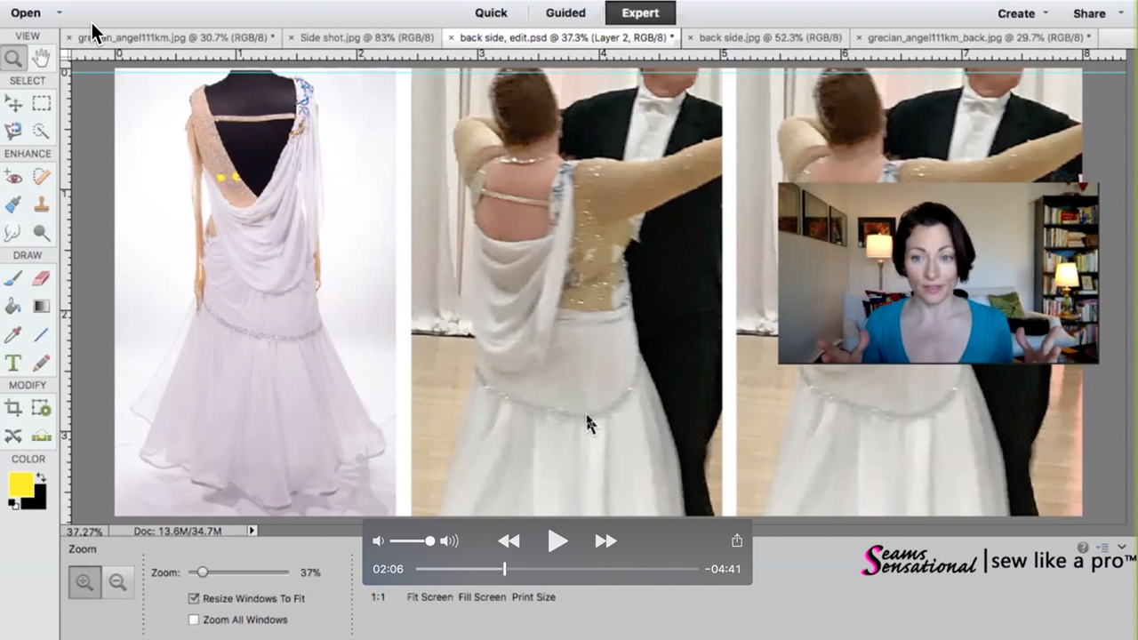Select the Quick Selection tool

click(43, 131)
